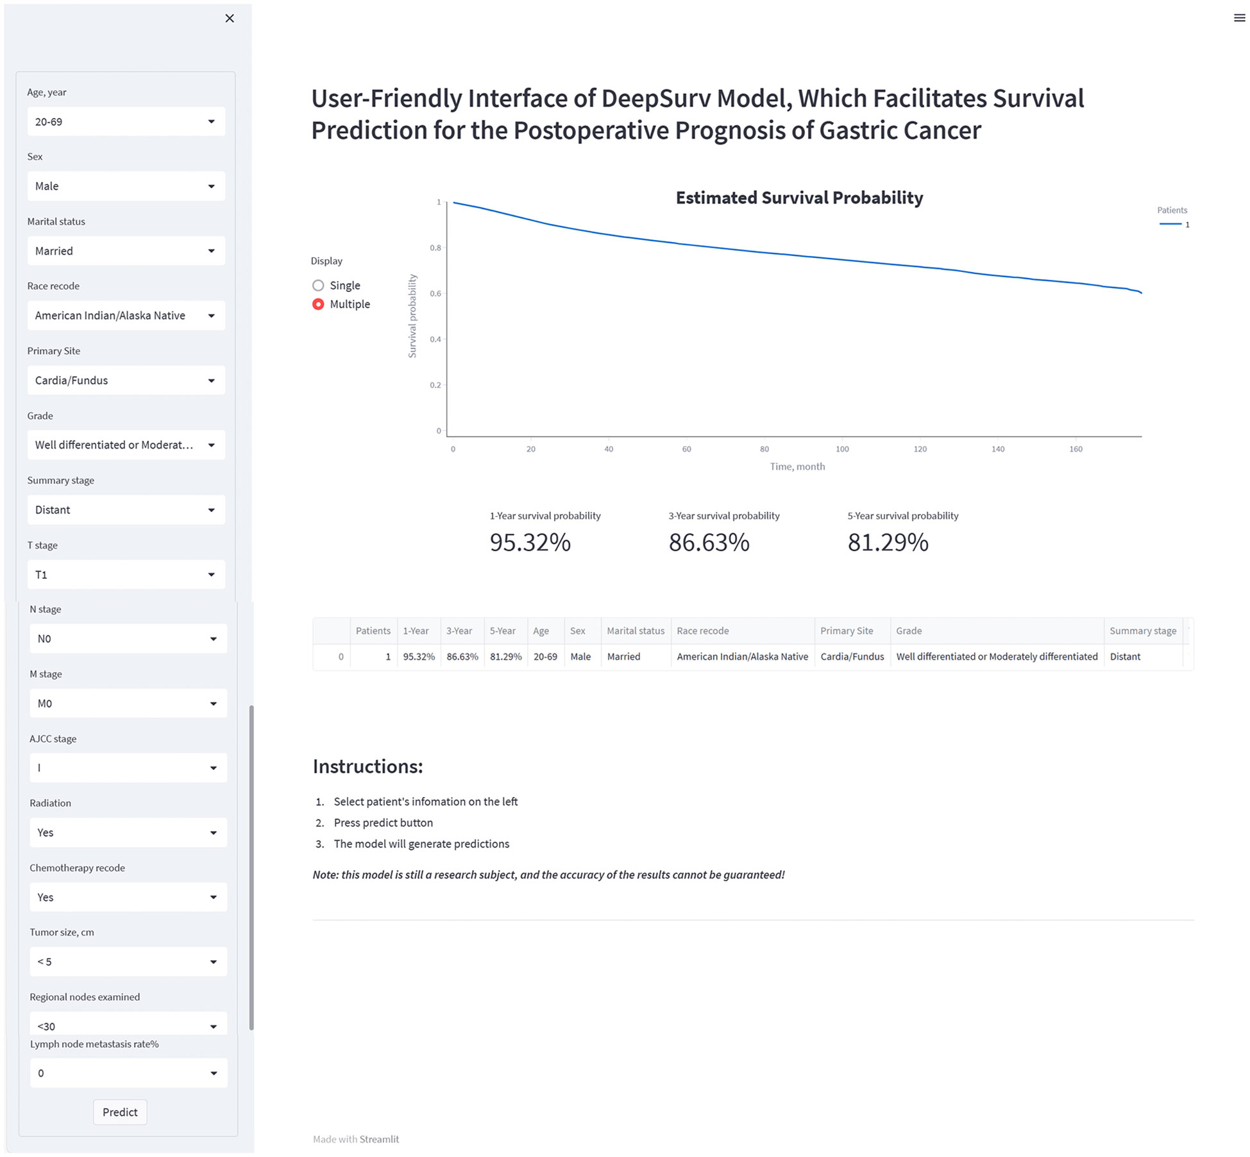Click the Estimated Survival Probability chart title
This screenshot has width=1250, height=1157.
(799, 198)
